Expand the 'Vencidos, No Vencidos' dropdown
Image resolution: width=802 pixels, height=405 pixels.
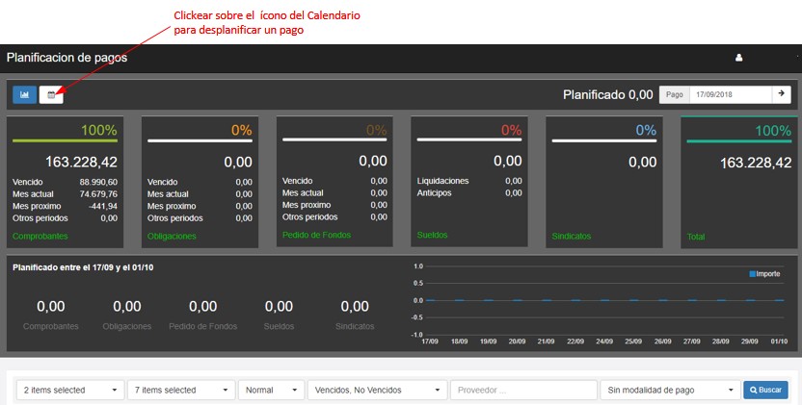[x=376, y=390]
